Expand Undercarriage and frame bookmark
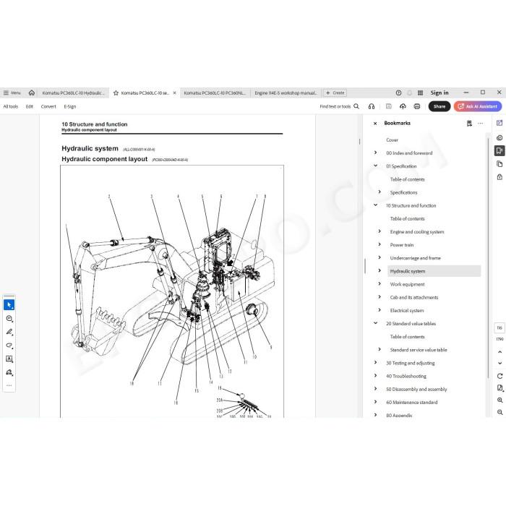 click(x=379, y=257)
